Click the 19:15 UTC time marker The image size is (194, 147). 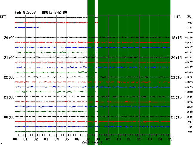176,38
